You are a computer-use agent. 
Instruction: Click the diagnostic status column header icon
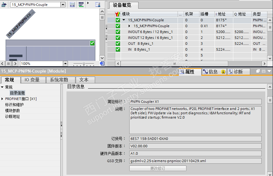pos(118,14)
